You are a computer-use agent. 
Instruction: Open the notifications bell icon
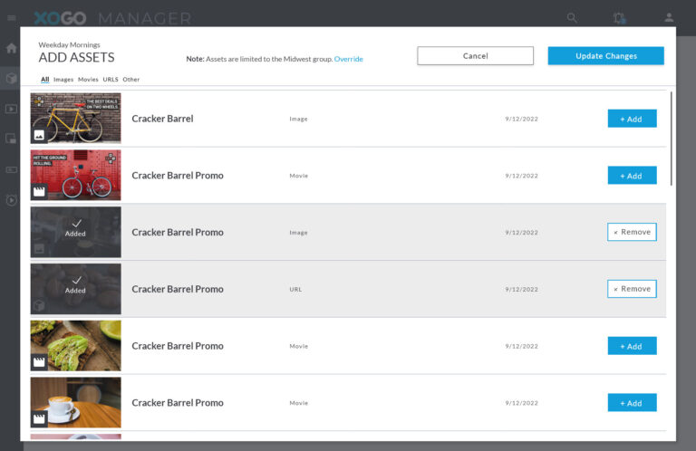coord(619,18)
